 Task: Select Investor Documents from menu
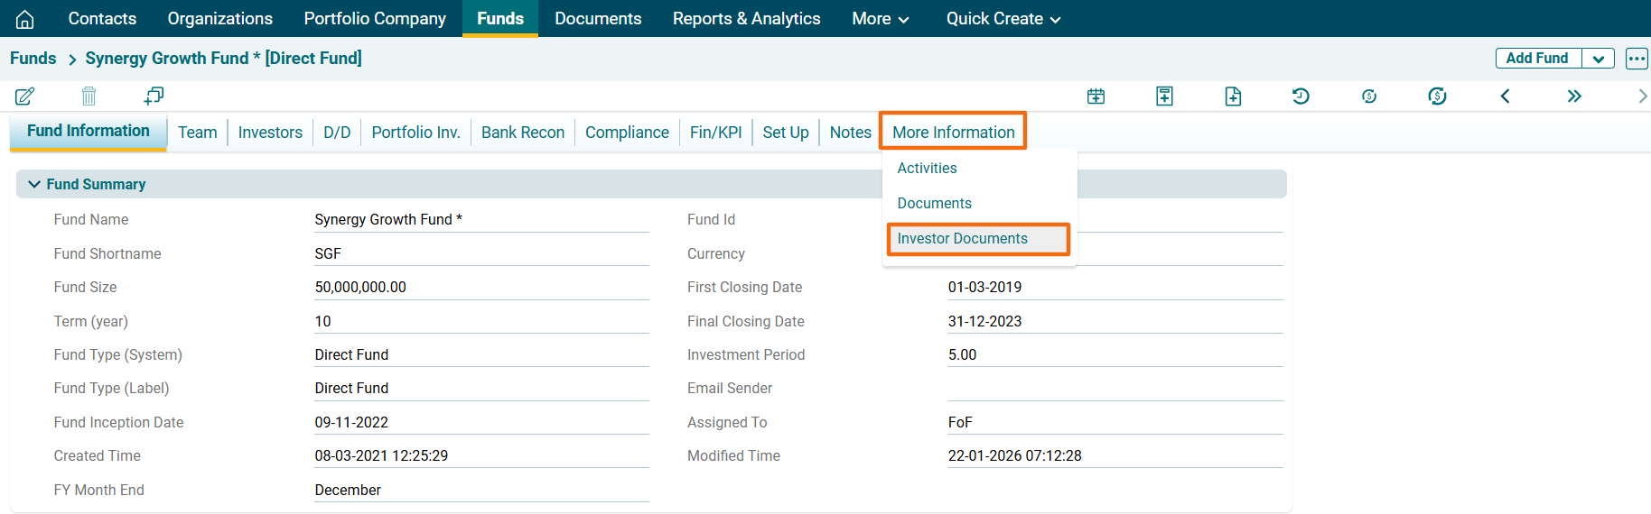(x=962, y=239)
